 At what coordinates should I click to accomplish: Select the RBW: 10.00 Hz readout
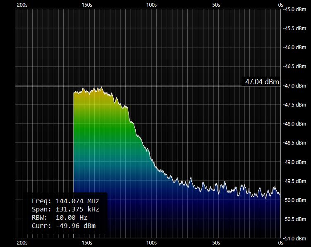pos(60,218)
